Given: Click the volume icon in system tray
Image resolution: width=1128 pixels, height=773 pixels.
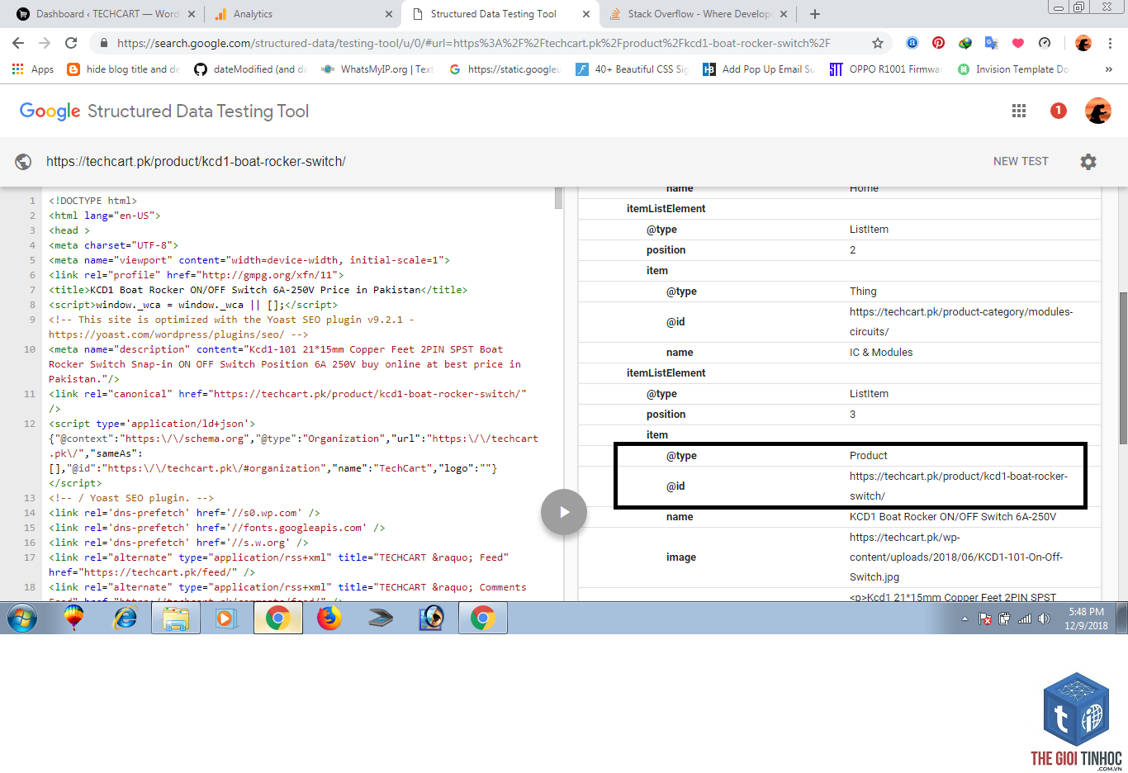Looking at the screenshot, I should pos(1045,619).
